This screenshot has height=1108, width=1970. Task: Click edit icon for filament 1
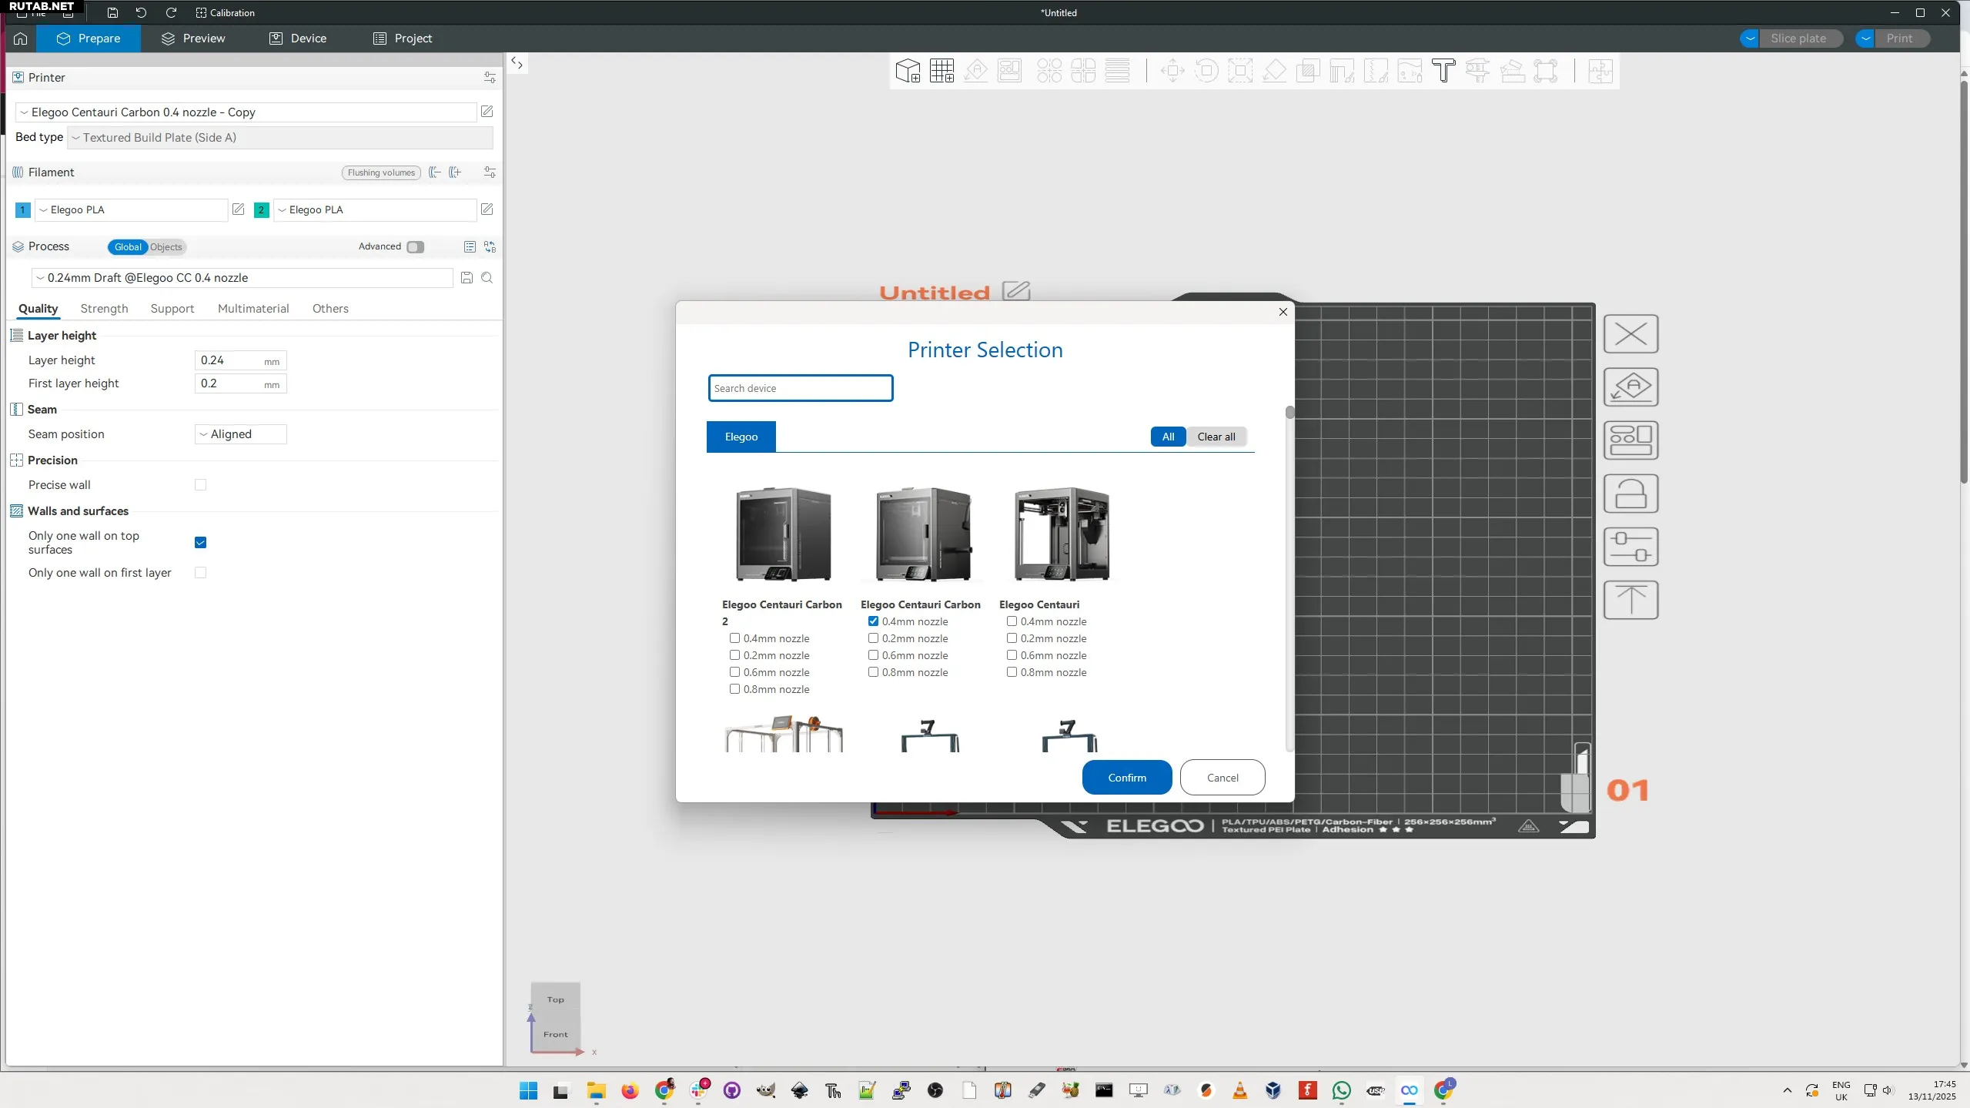[x=238, y=209]
